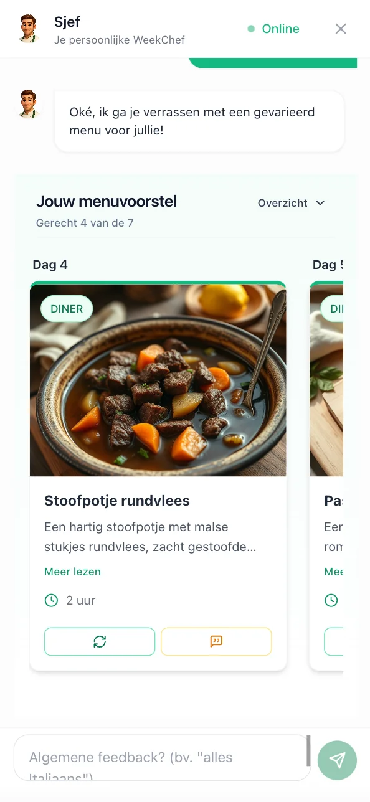Click the Dag 5 card image

326,380
